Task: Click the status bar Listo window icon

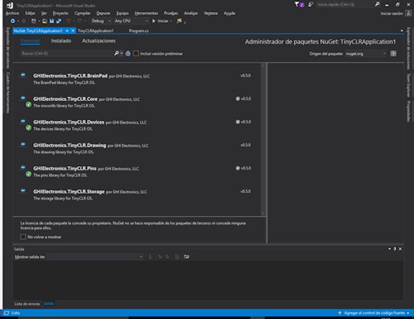Action: 6,313
